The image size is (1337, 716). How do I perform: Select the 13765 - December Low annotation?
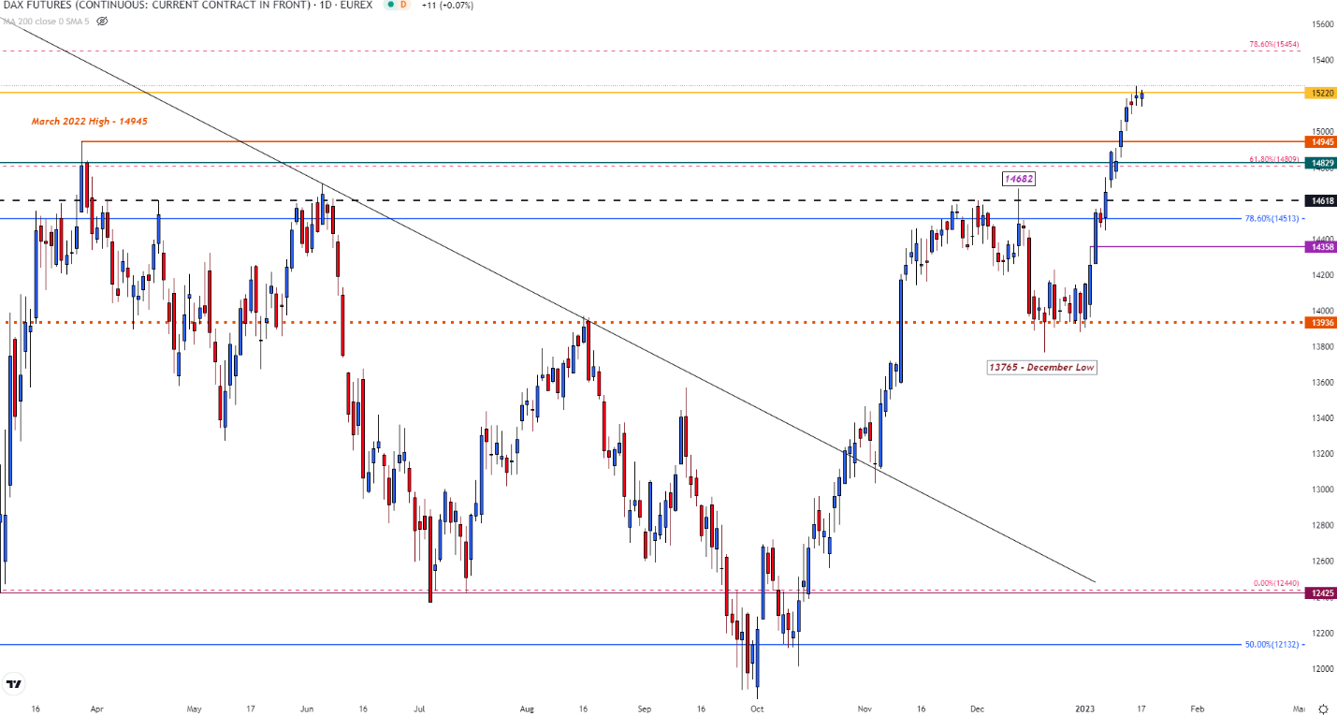tap(1041, 367)
